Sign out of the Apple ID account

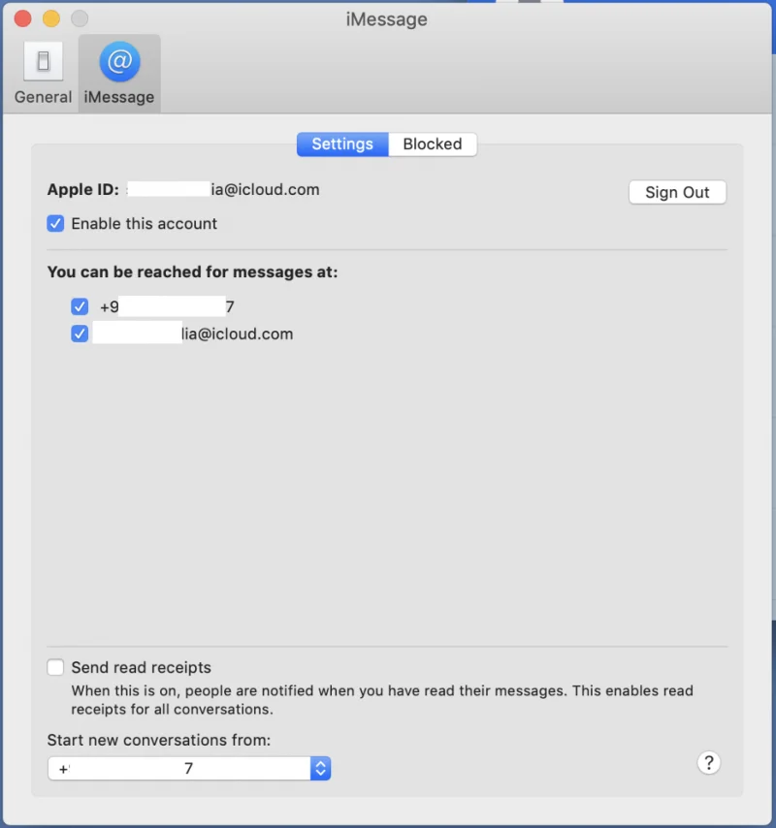[677, 192]
